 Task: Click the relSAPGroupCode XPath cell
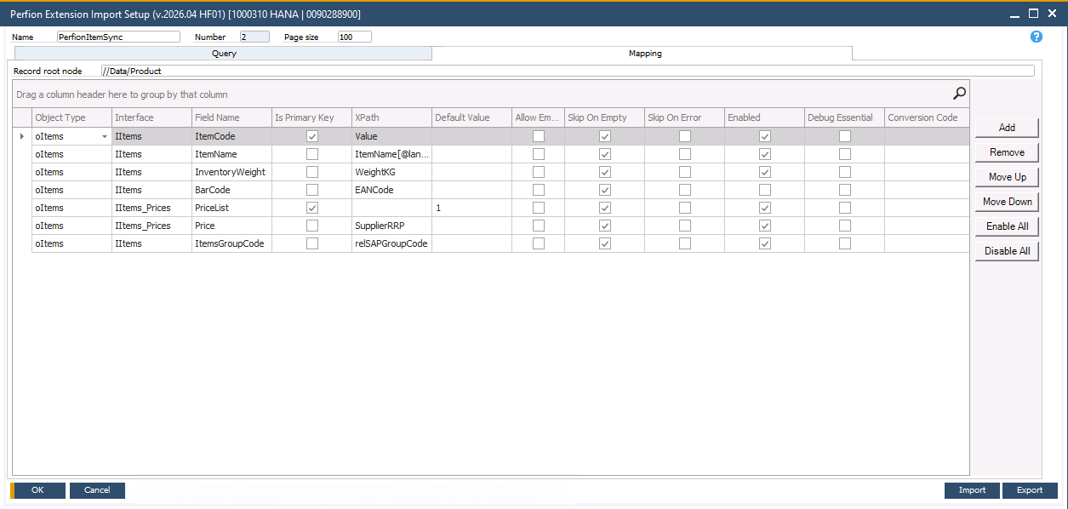(391, 243)
